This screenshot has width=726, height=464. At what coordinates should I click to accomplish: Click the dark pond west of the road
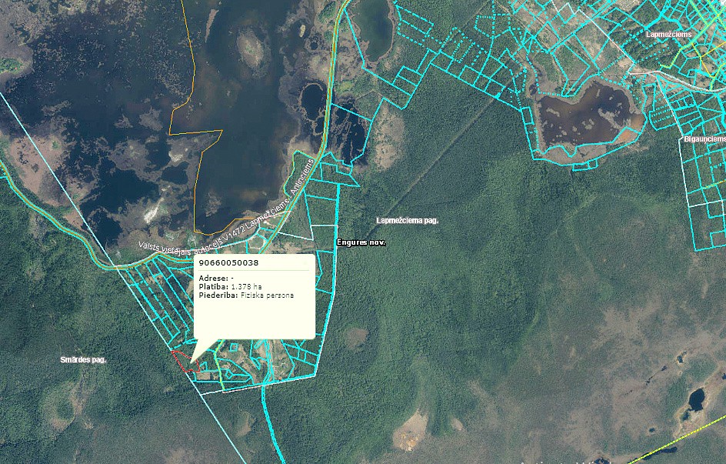click(x=312, y=100)
